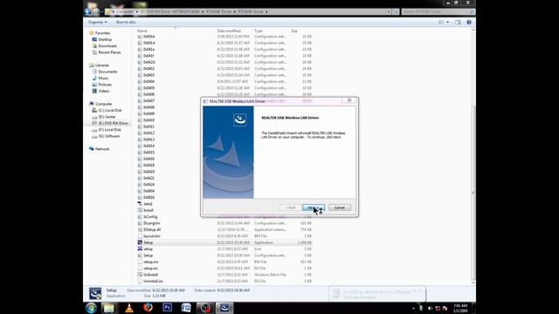The width and height of the screenshot is (559, 314).
Task: Open Downloads in navigation pane
Action: 107,45
